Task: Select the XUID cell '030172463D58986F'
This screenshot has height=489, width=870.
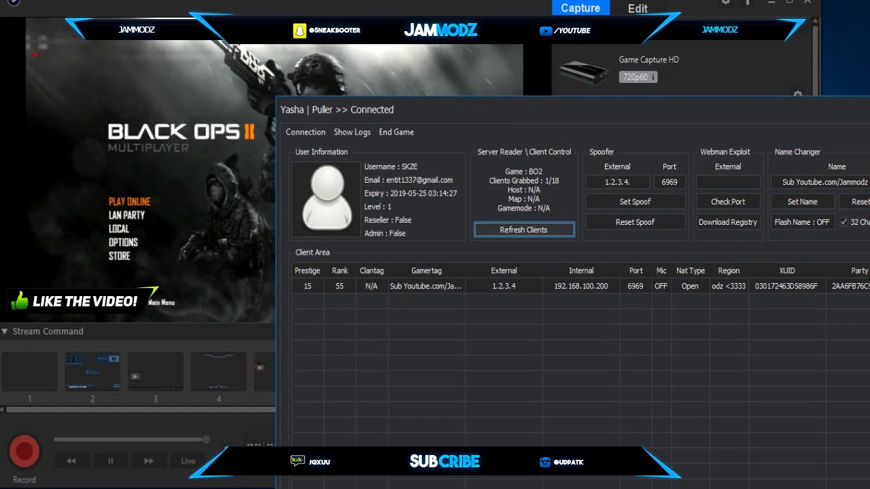Action: 787,286
